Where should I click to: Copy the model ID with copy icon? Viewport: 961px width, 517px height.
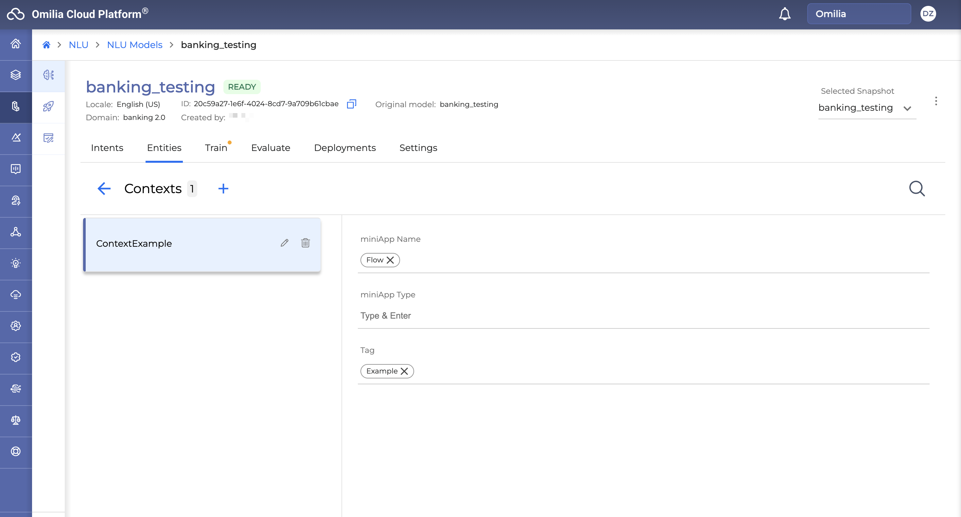point(351,104)
